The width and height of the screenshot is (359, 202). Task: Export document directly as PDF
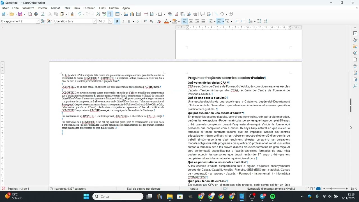click(30, 14)
